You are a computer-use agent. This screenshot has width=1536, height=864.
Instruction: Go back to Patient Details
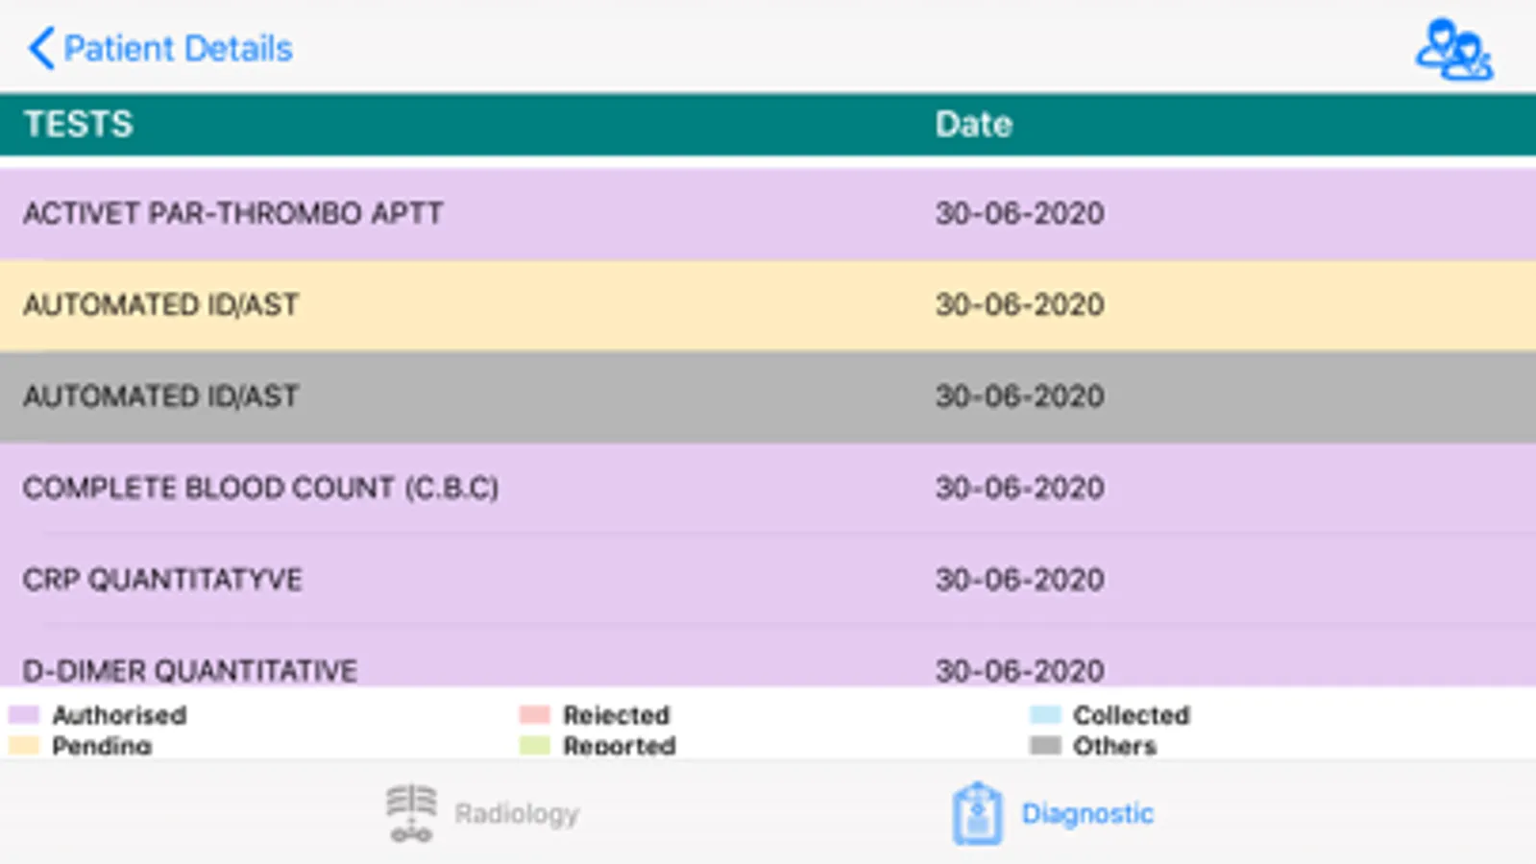(178, 48)
